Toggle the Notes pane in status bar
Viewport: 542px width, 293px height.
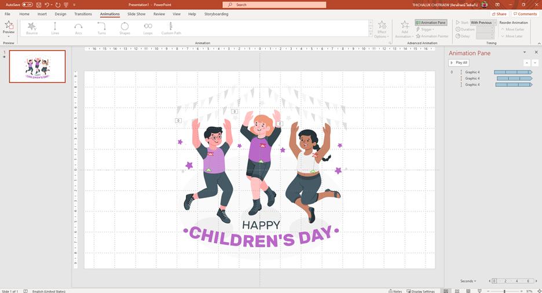point(395,291)
